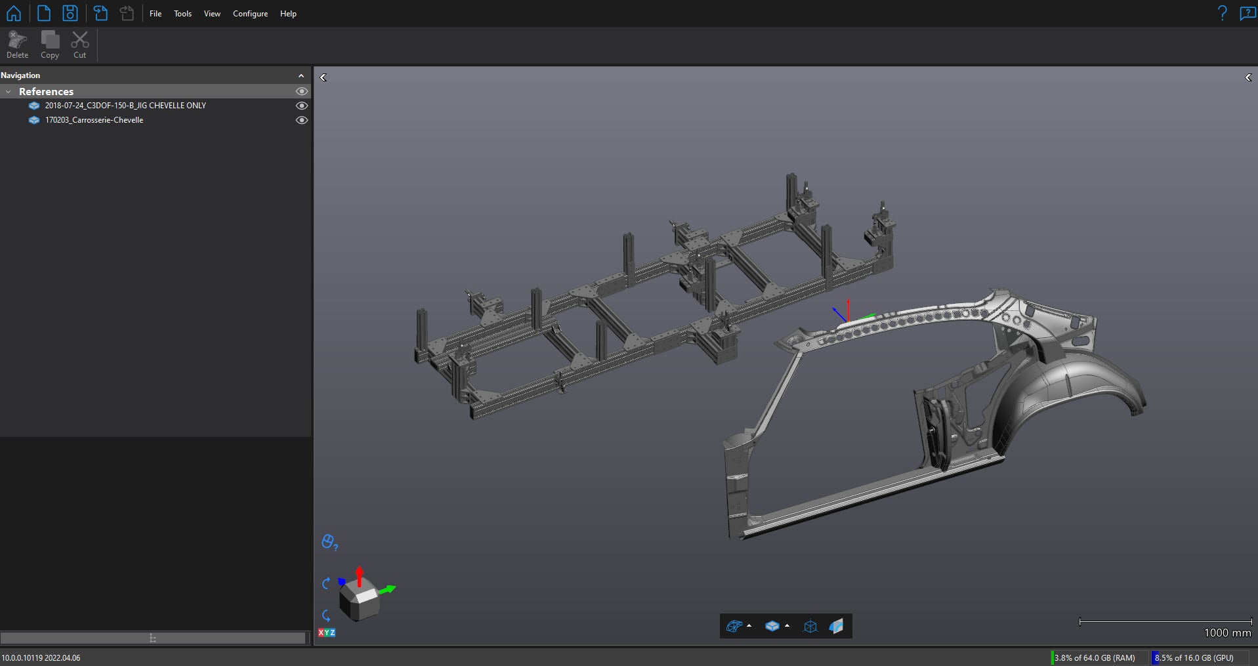The width and height of the screenshot is (1258, 666).
Task: Open the mouse controls help icon
Action: 329,542
